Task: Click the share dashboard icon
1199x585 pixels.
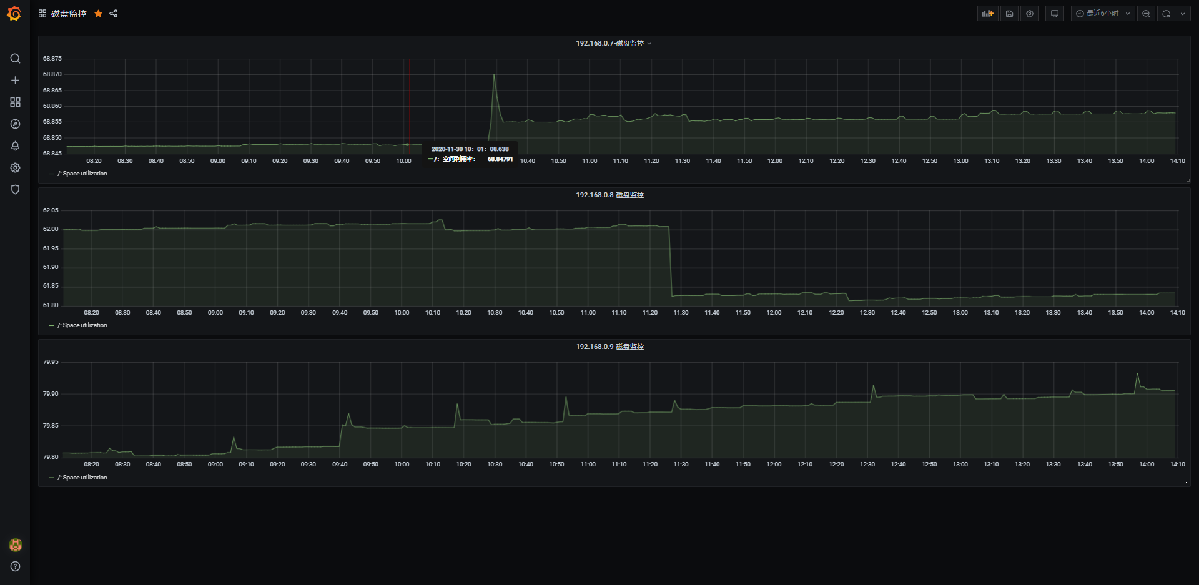Action: (114, 14)
